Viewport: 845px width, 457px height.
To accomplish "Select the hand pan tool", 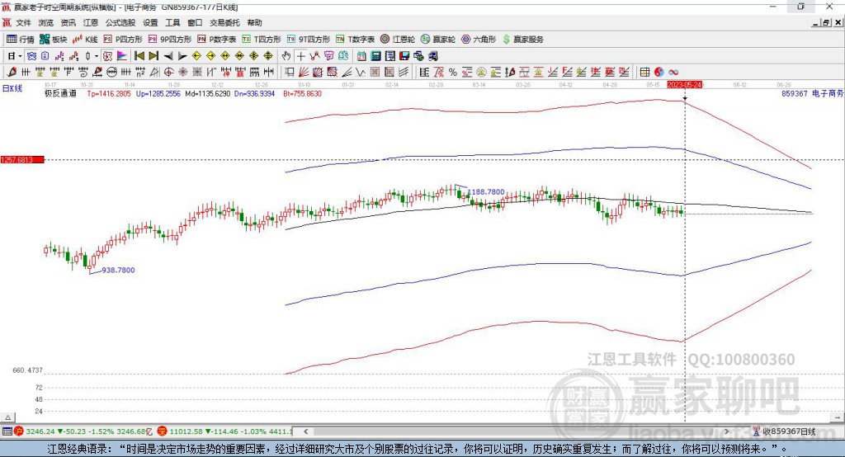I will click(x=286, y=56).
